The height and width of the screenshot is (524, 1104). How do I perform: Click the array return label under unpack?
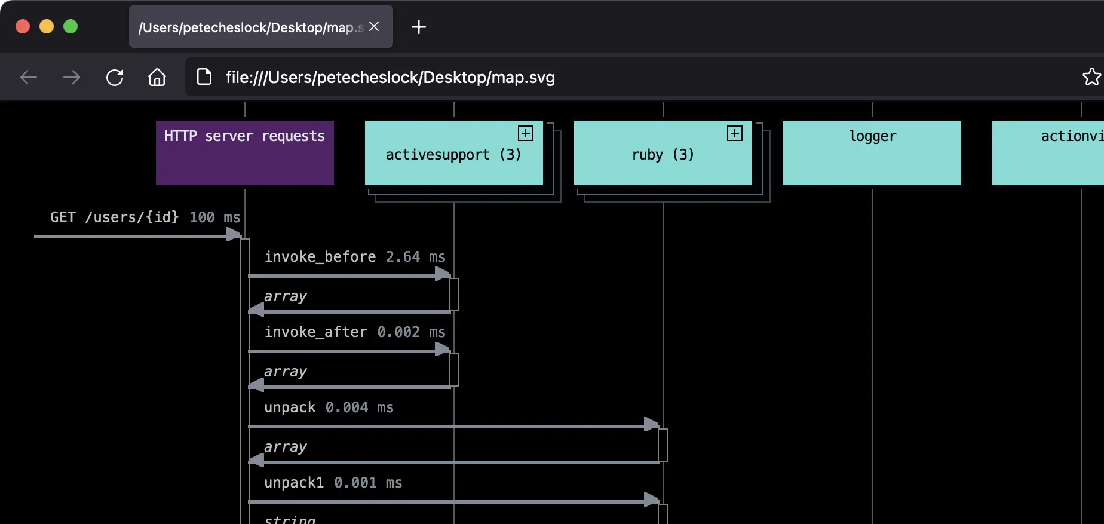286,447
